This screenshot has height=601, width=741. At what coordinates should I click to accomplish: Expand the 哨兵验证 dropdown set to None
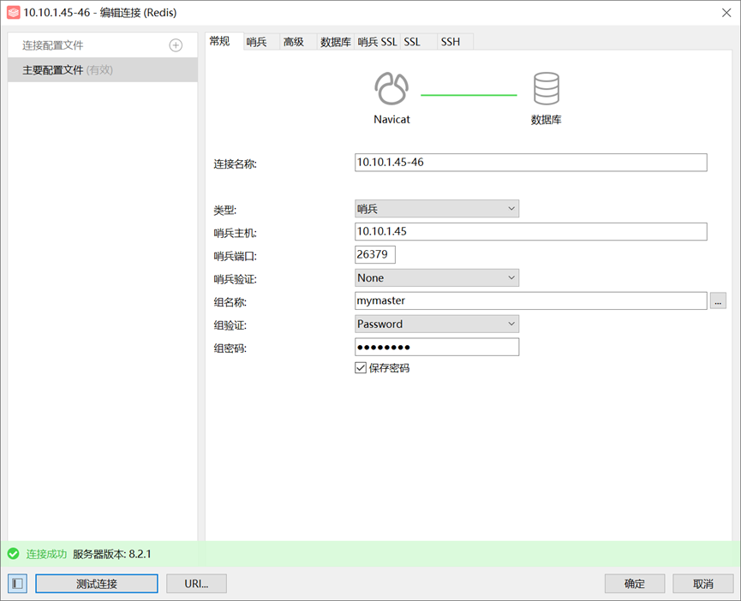[437, 278]
